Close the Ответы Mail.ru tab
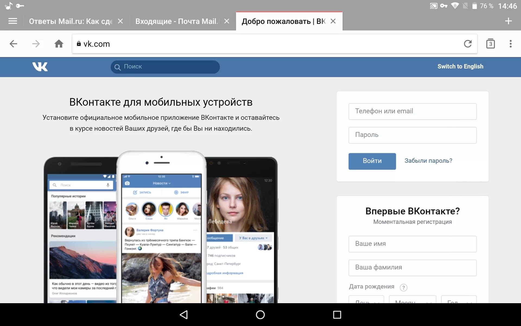The height and width of the screenshot is (326, 521). (x=120, y=21)
